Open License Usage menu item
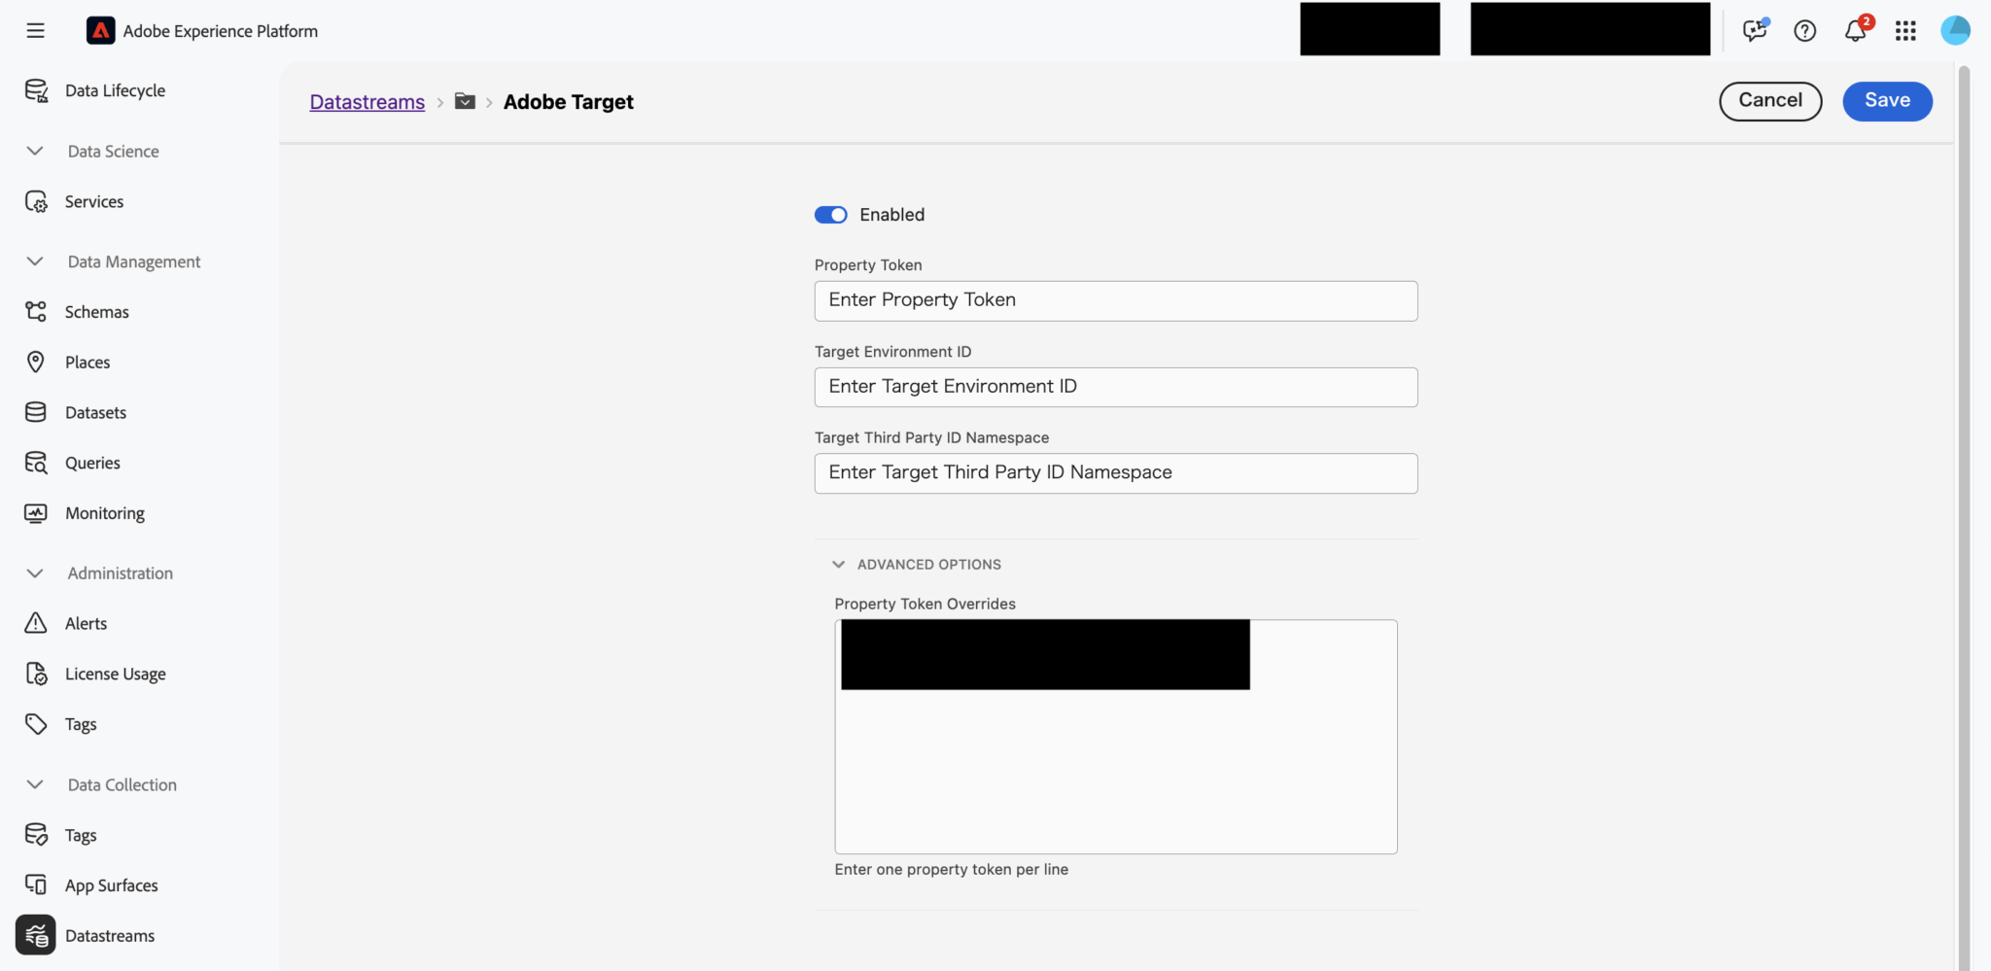Viewport: 1991px width, 971px height. pos(116,674)
